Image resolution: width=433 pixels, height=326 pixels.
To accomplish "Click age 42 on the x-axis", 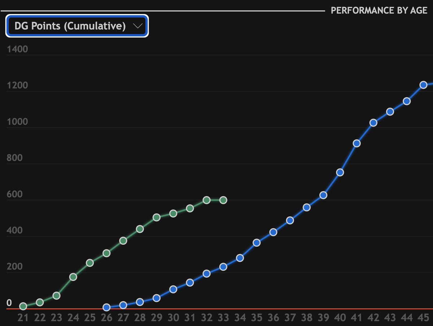I will (373, 318).
